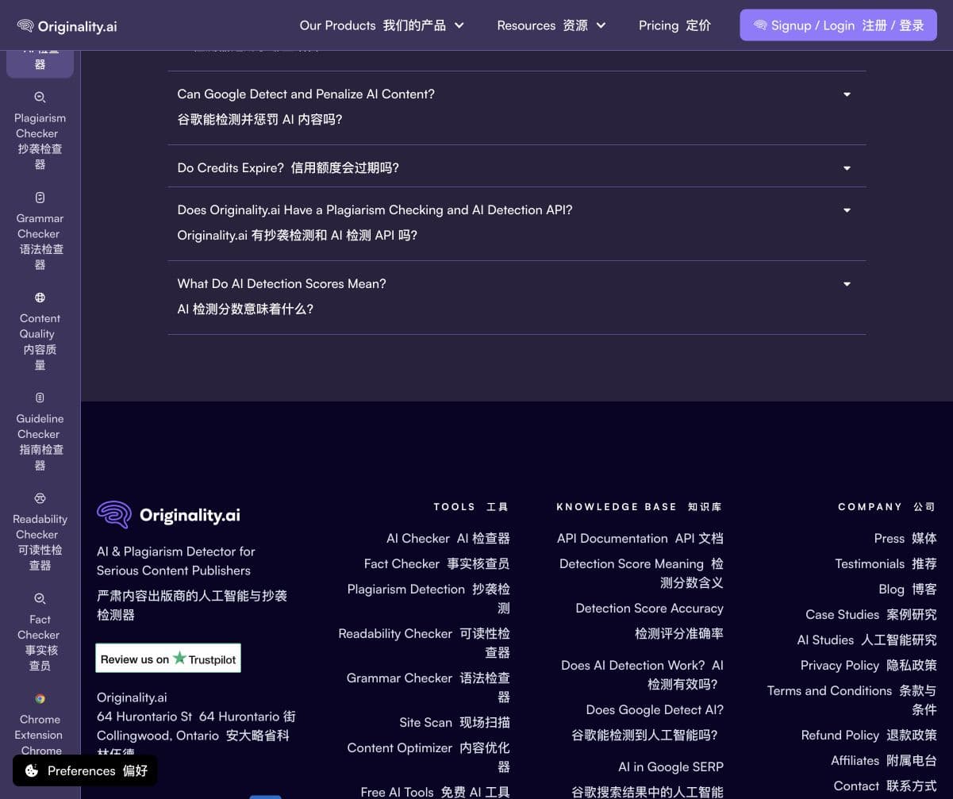Open the Press link
The width and height of the screenshot is (953, 799).
point(905,538)
